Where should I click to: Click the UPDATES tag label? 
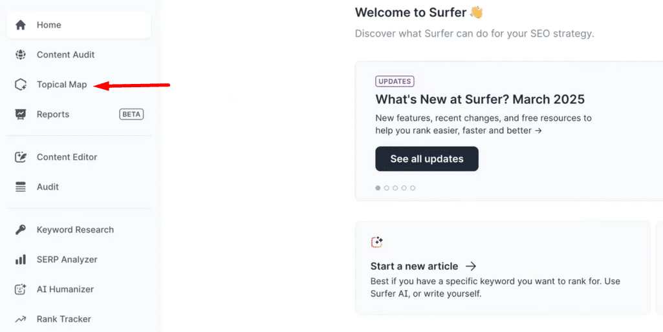[395, 81]
